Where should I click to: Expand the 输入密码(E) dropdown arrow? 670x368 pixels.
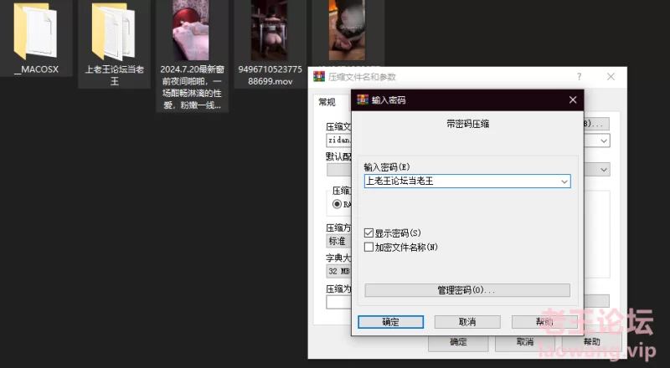564,181
